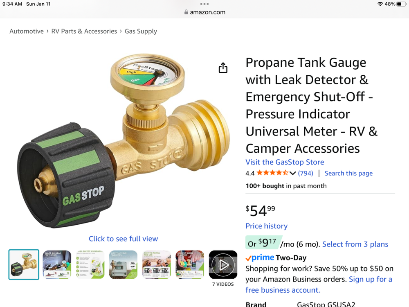This screenshot has height=307, width=409.
Task: Click the orange star rating icons
Action: click(x=272, y=173)
